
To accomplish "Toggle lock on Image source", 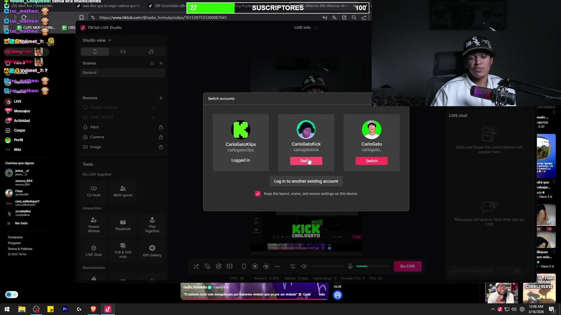I will tap(161, 147).
